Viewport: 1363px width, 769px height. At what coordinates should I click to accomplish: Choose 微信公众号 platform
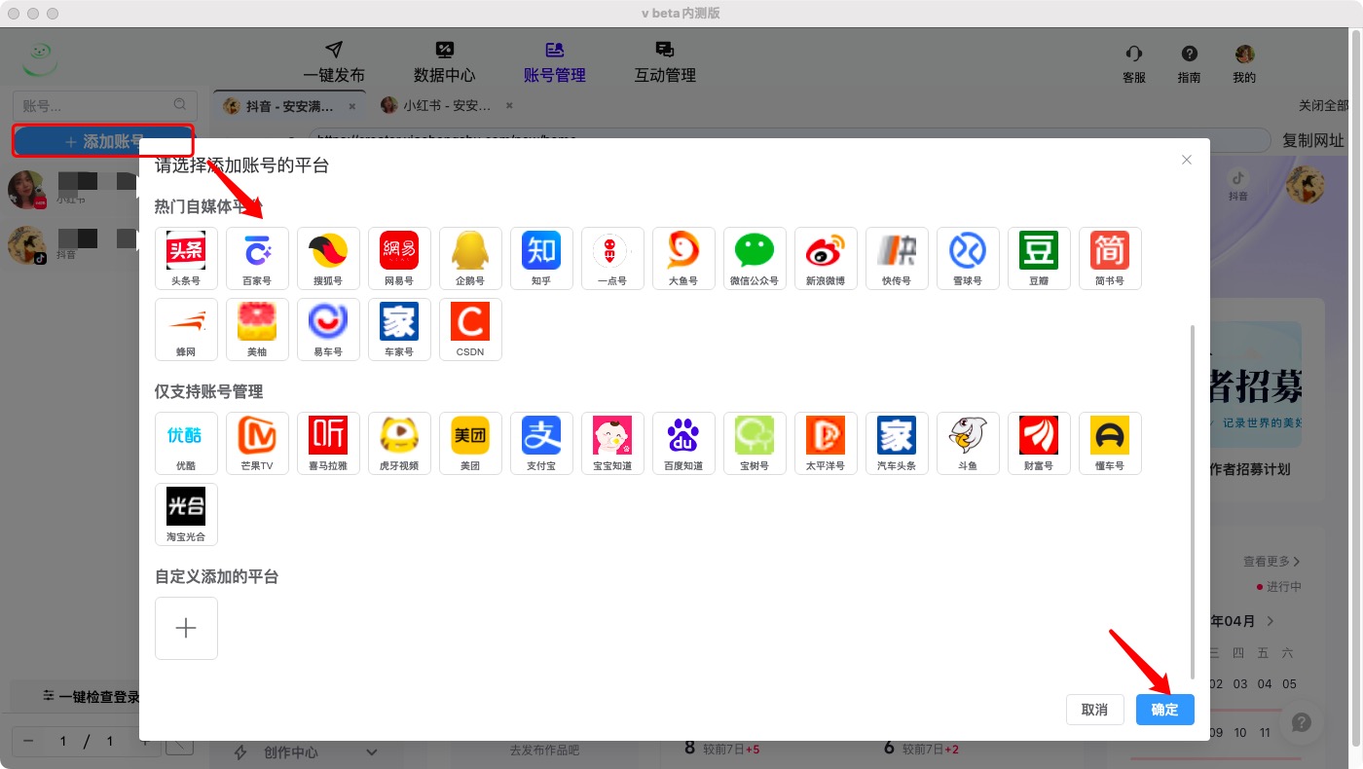[755, 258]
